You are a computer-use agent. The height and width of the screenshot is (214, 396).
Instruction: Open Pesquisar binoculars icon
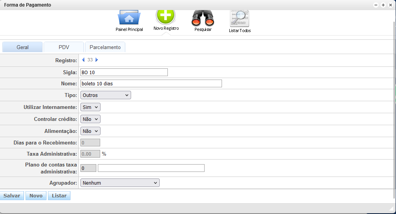[x=203, y=18]
